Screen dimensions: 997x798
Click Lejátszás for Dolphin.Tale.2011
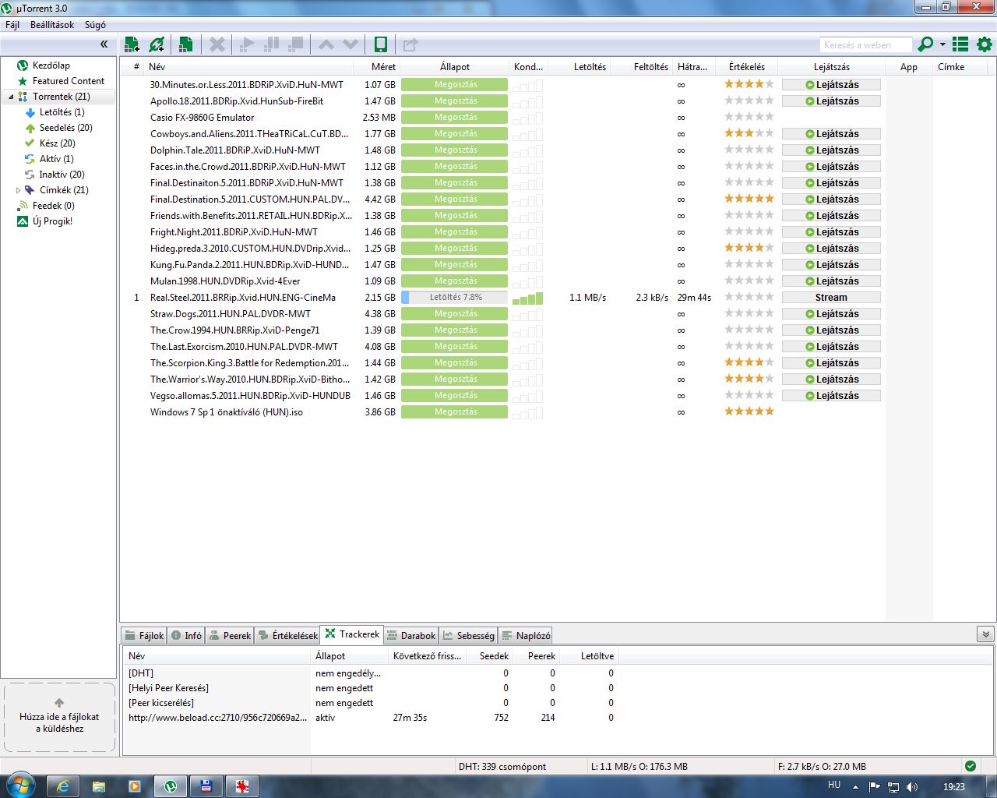(831, 150)
